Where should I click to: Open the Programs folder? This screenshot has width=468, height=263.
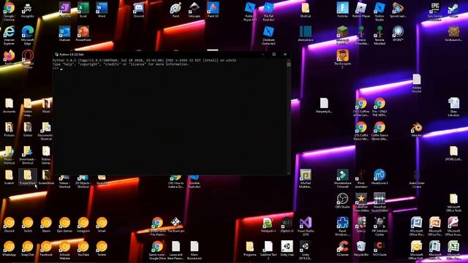pyautogui.click(x=249, y=248)
